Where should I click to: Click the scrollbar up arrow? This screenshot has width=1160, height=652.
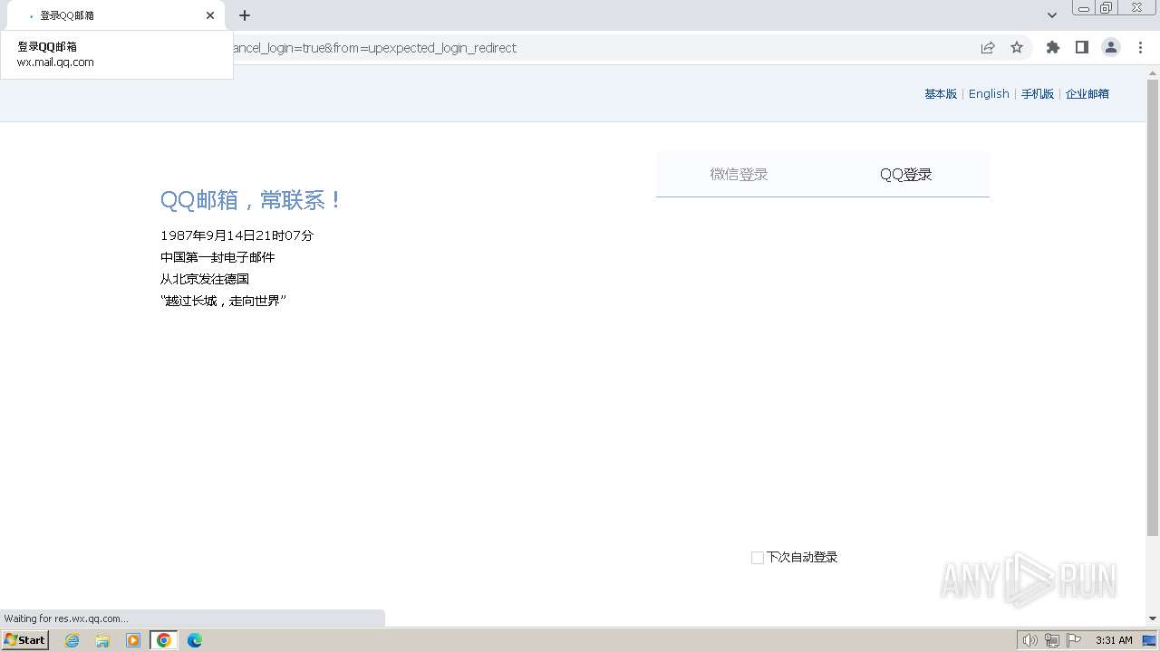1153,72
